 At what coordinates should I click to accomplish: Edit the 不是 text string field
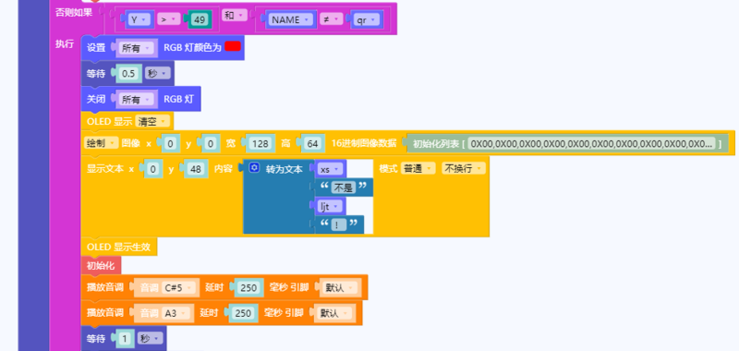point(343,188)
